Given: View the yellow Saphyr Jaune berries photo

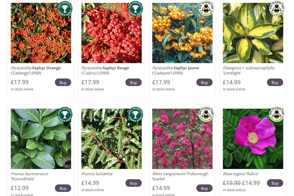Looking at the screenshot, I should coord(182,33).
